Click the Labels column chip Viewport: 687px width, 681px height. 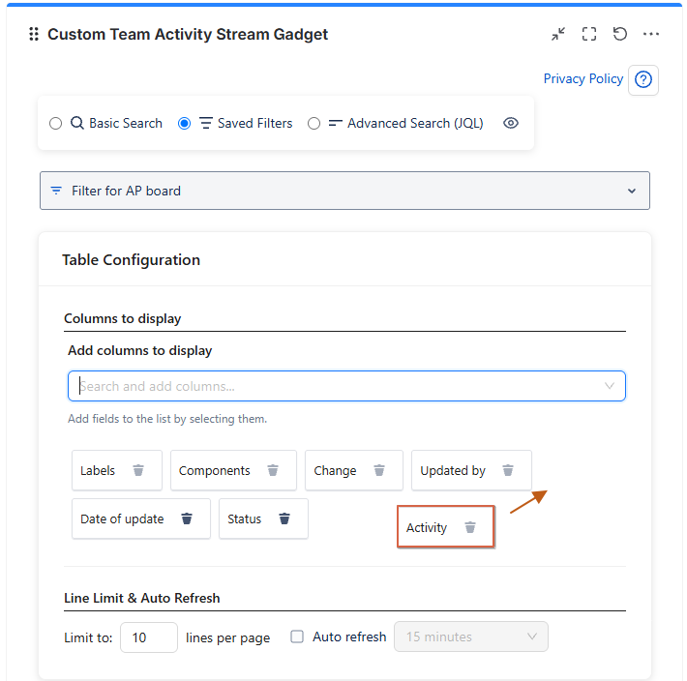117,470
